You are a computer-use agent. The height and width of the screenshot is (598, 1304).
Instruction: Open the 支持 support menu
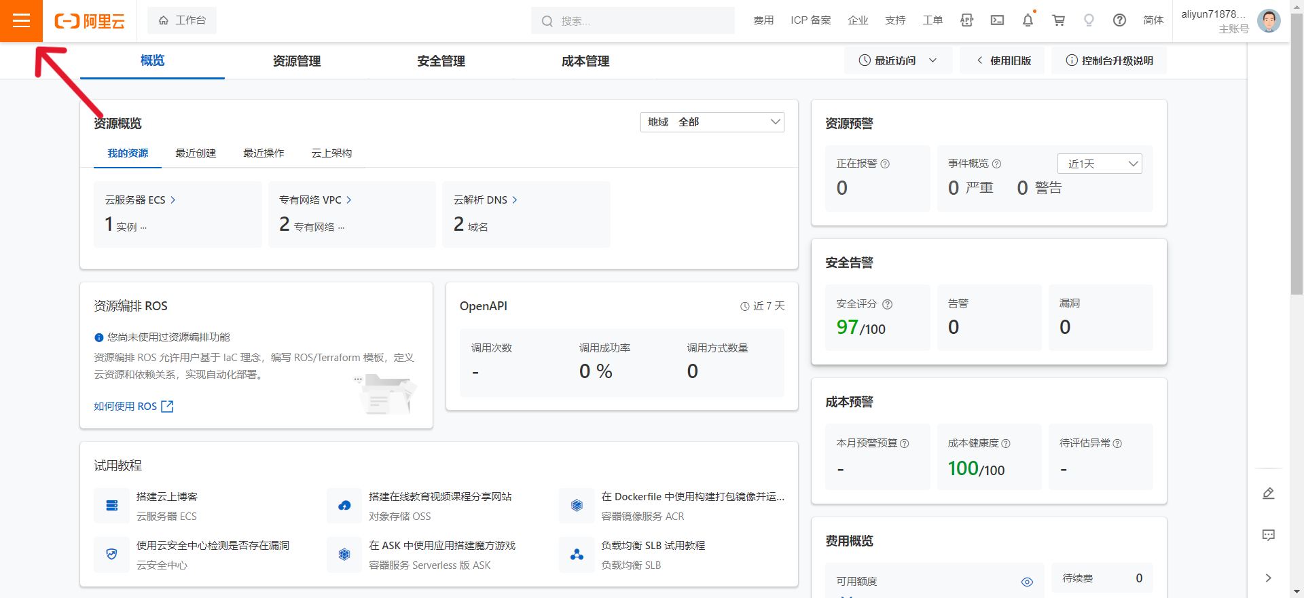(895, 20)
